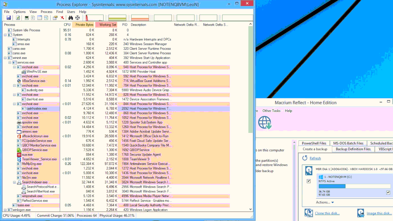Screen dimensions: 393x221
Task: Open the Users menu
Action: pyautogui.click(x=71, y=12)
